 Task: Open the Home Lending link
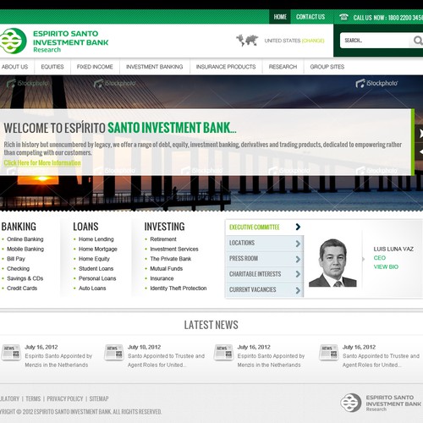coord(96,239)
